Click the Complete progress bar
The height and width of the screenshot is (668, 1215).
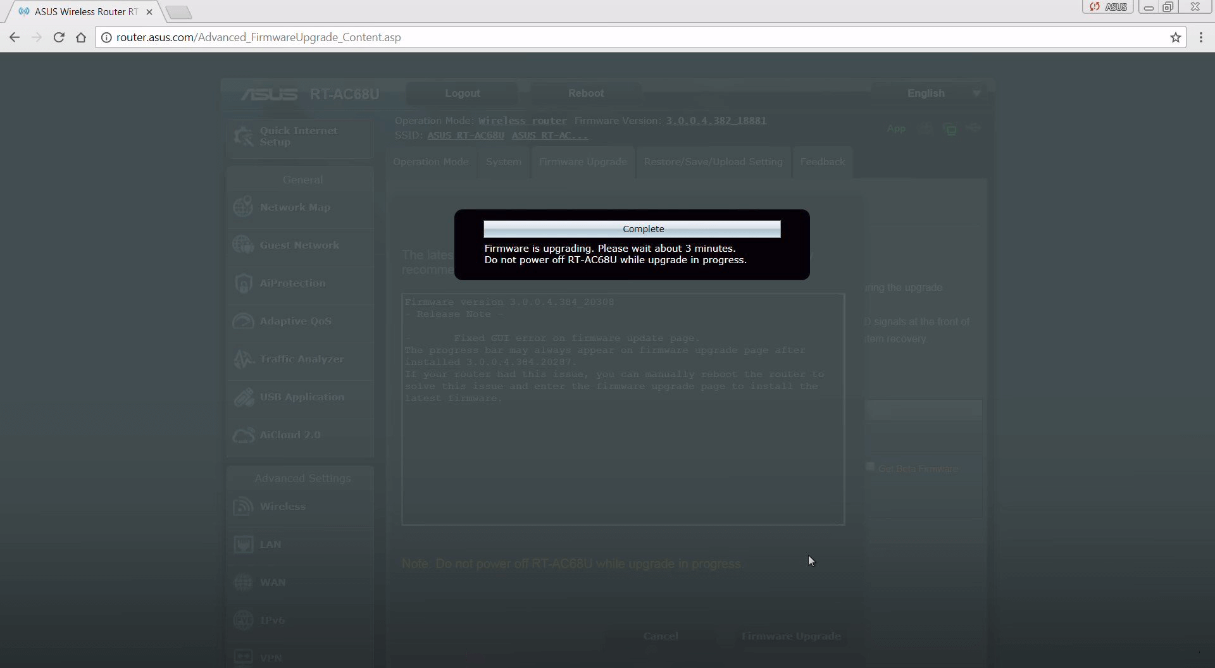632,229
